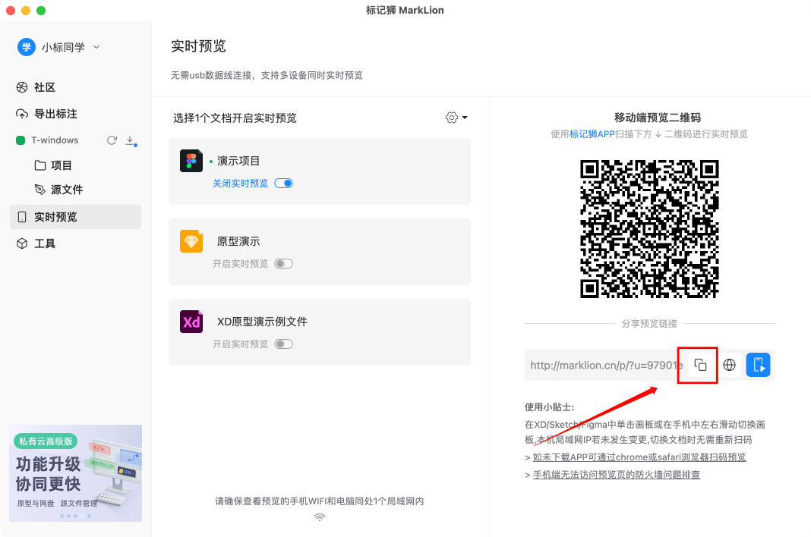Enable 开启实时预览 for 原型演示

point(284,263)
